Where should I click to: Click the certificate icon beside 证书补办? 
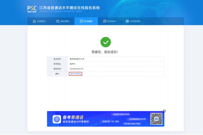[x=105, y=21]
